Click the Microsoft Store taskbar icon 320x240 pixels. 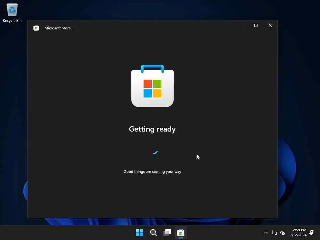click(x=181, y=232)
